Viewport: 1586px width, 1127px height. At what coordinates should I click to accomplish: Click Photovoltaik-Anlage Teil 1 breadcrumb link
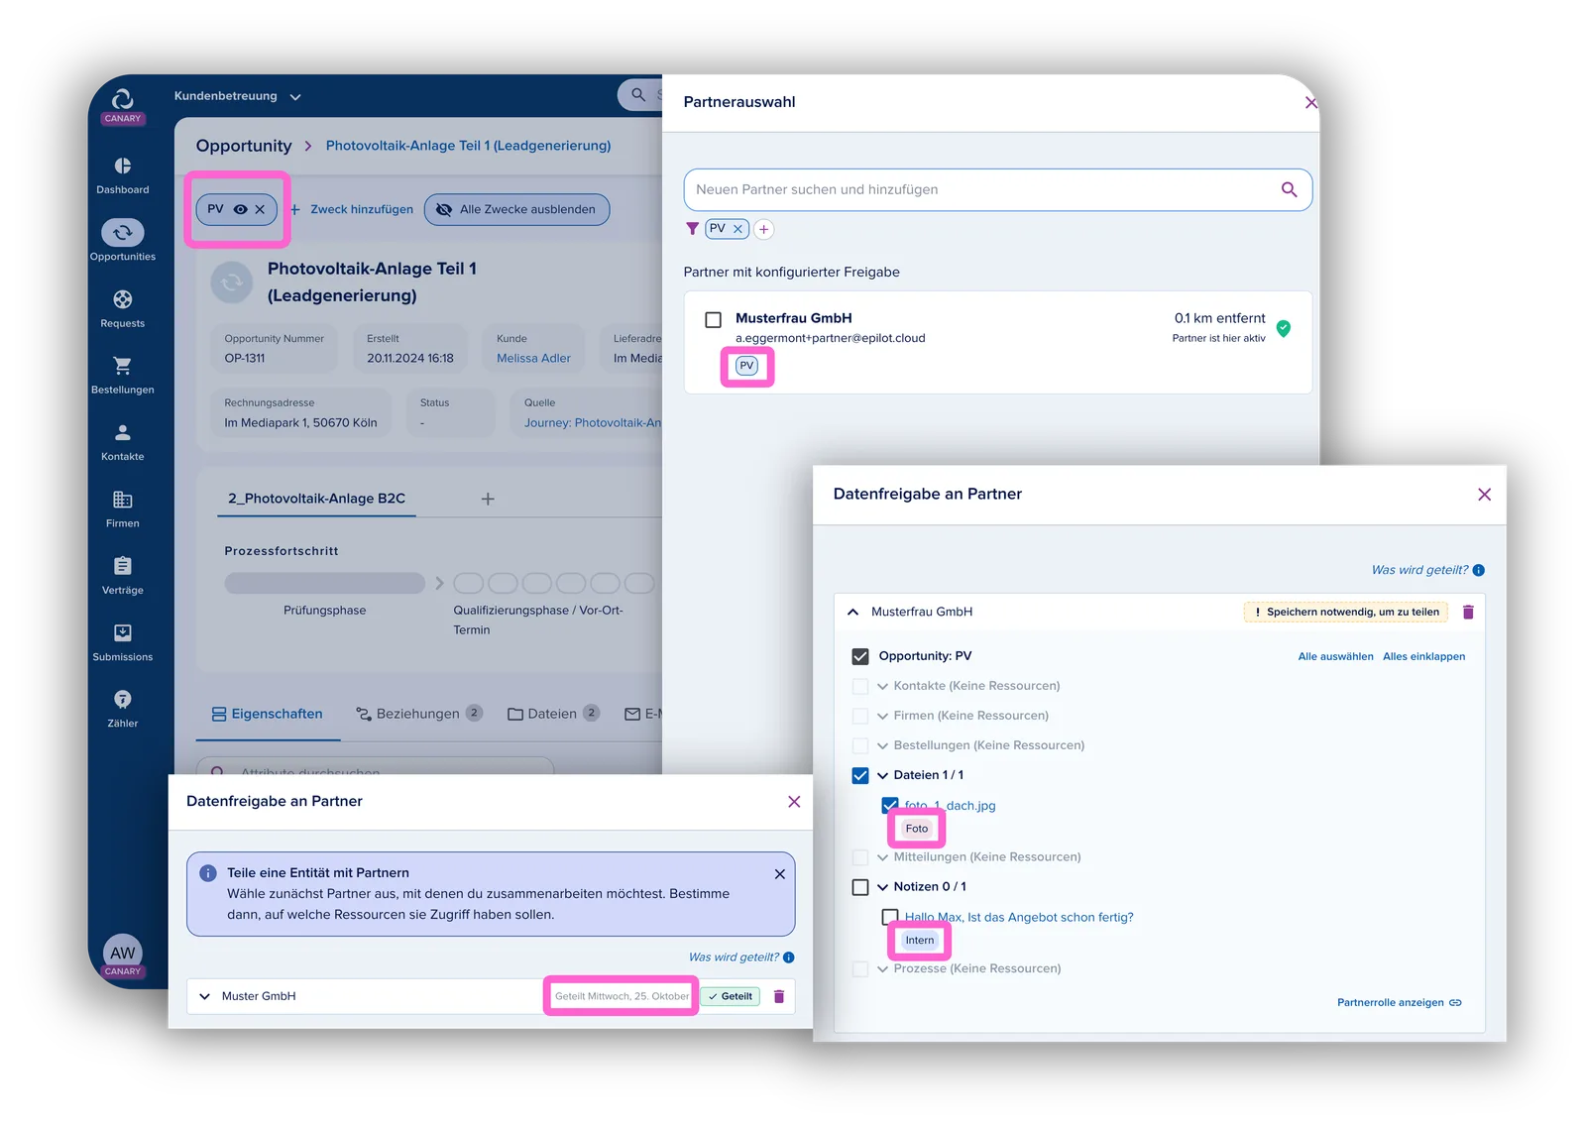point(468,146)
